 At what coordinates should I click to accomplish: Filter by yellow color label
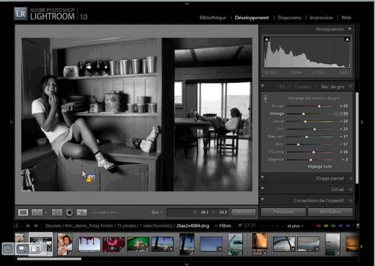click(x=326, y=226)
